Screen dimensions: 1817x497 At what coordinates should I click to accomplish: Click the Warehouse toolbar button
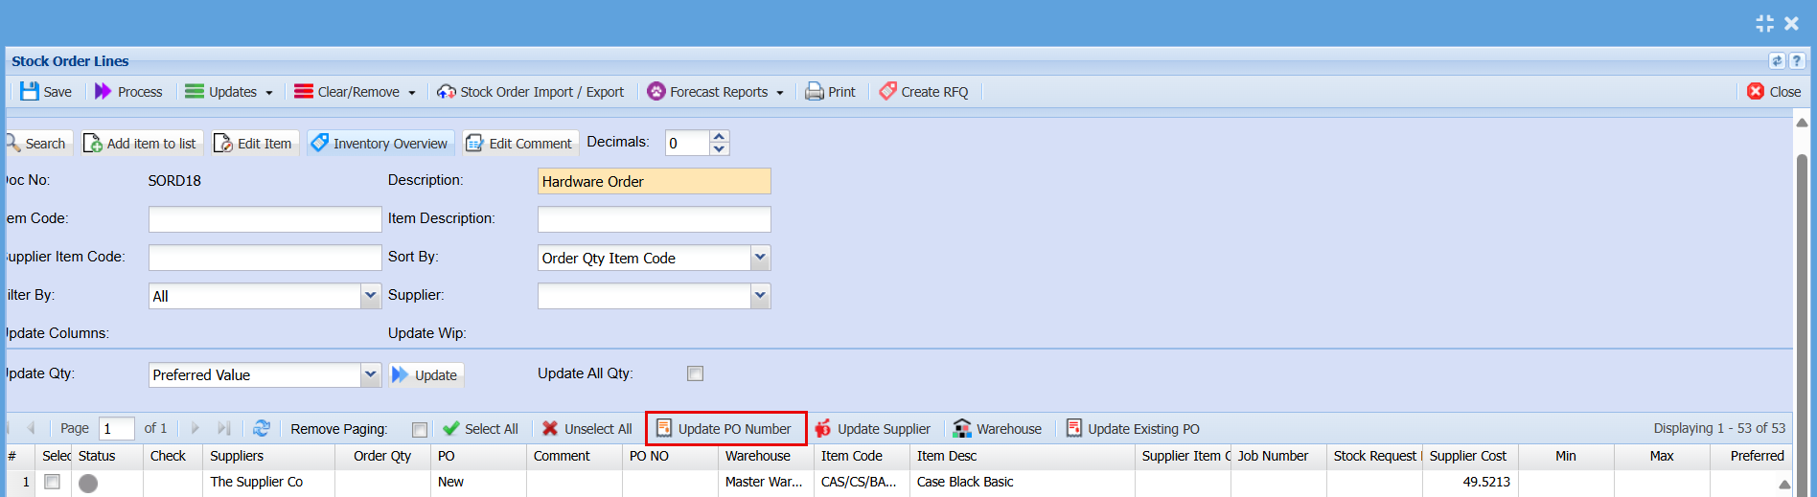tap(998, 428)
